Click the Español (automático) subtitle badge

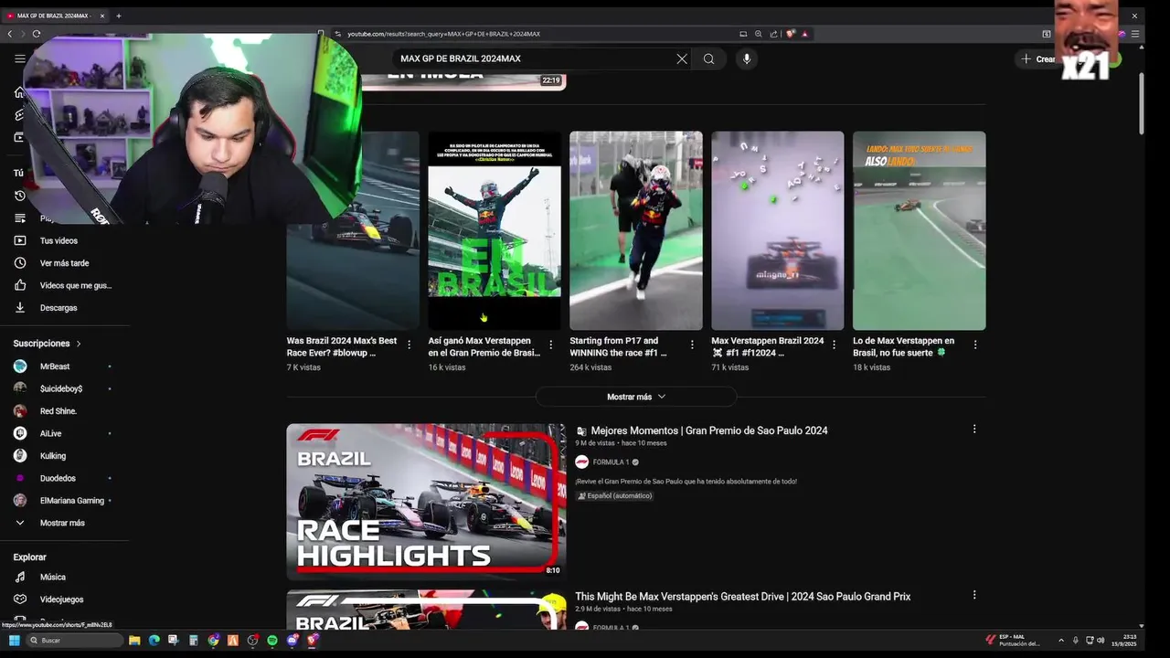pos(614,496)
